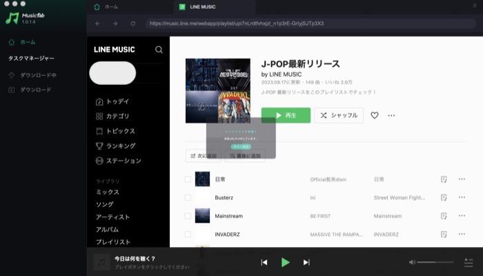The image size is (483, 276).
Task: Check the Busterz song checkbox
Action: [188, 198]
